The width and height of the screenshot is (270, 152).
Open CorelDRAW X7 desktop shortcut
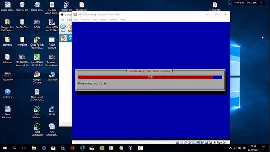point(37,60)
